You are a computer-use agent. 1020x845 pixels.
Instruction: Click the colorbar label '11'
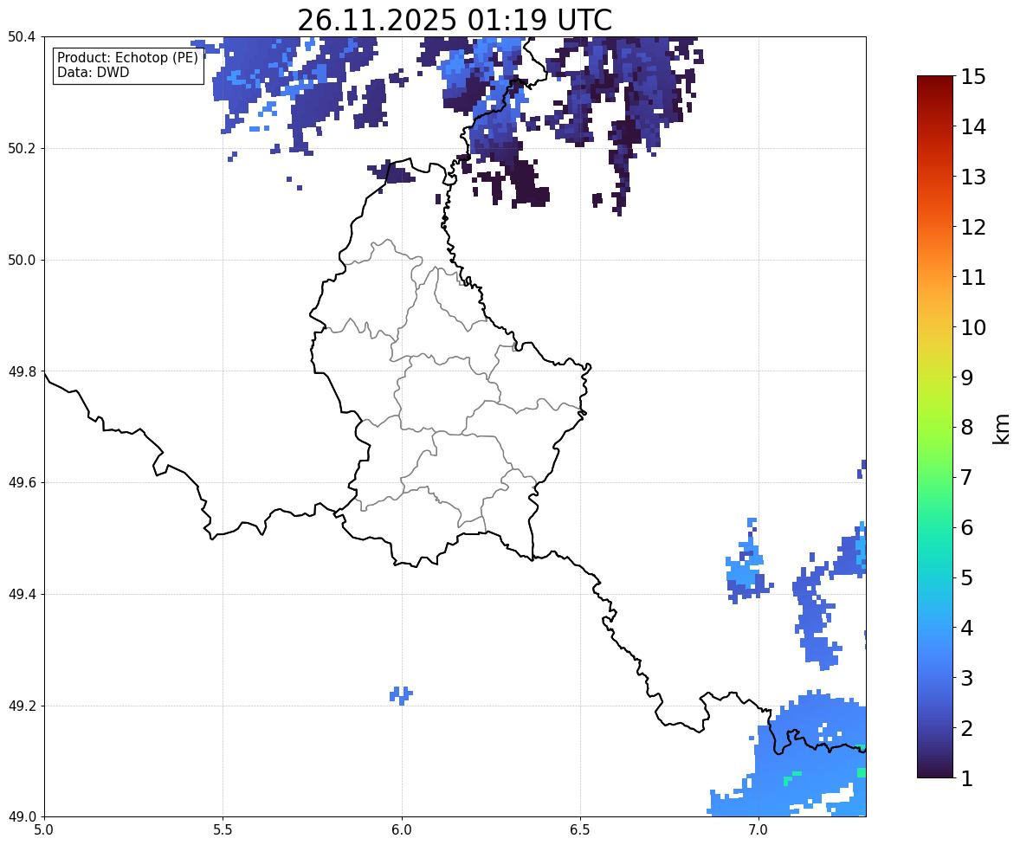coord(973,277)
